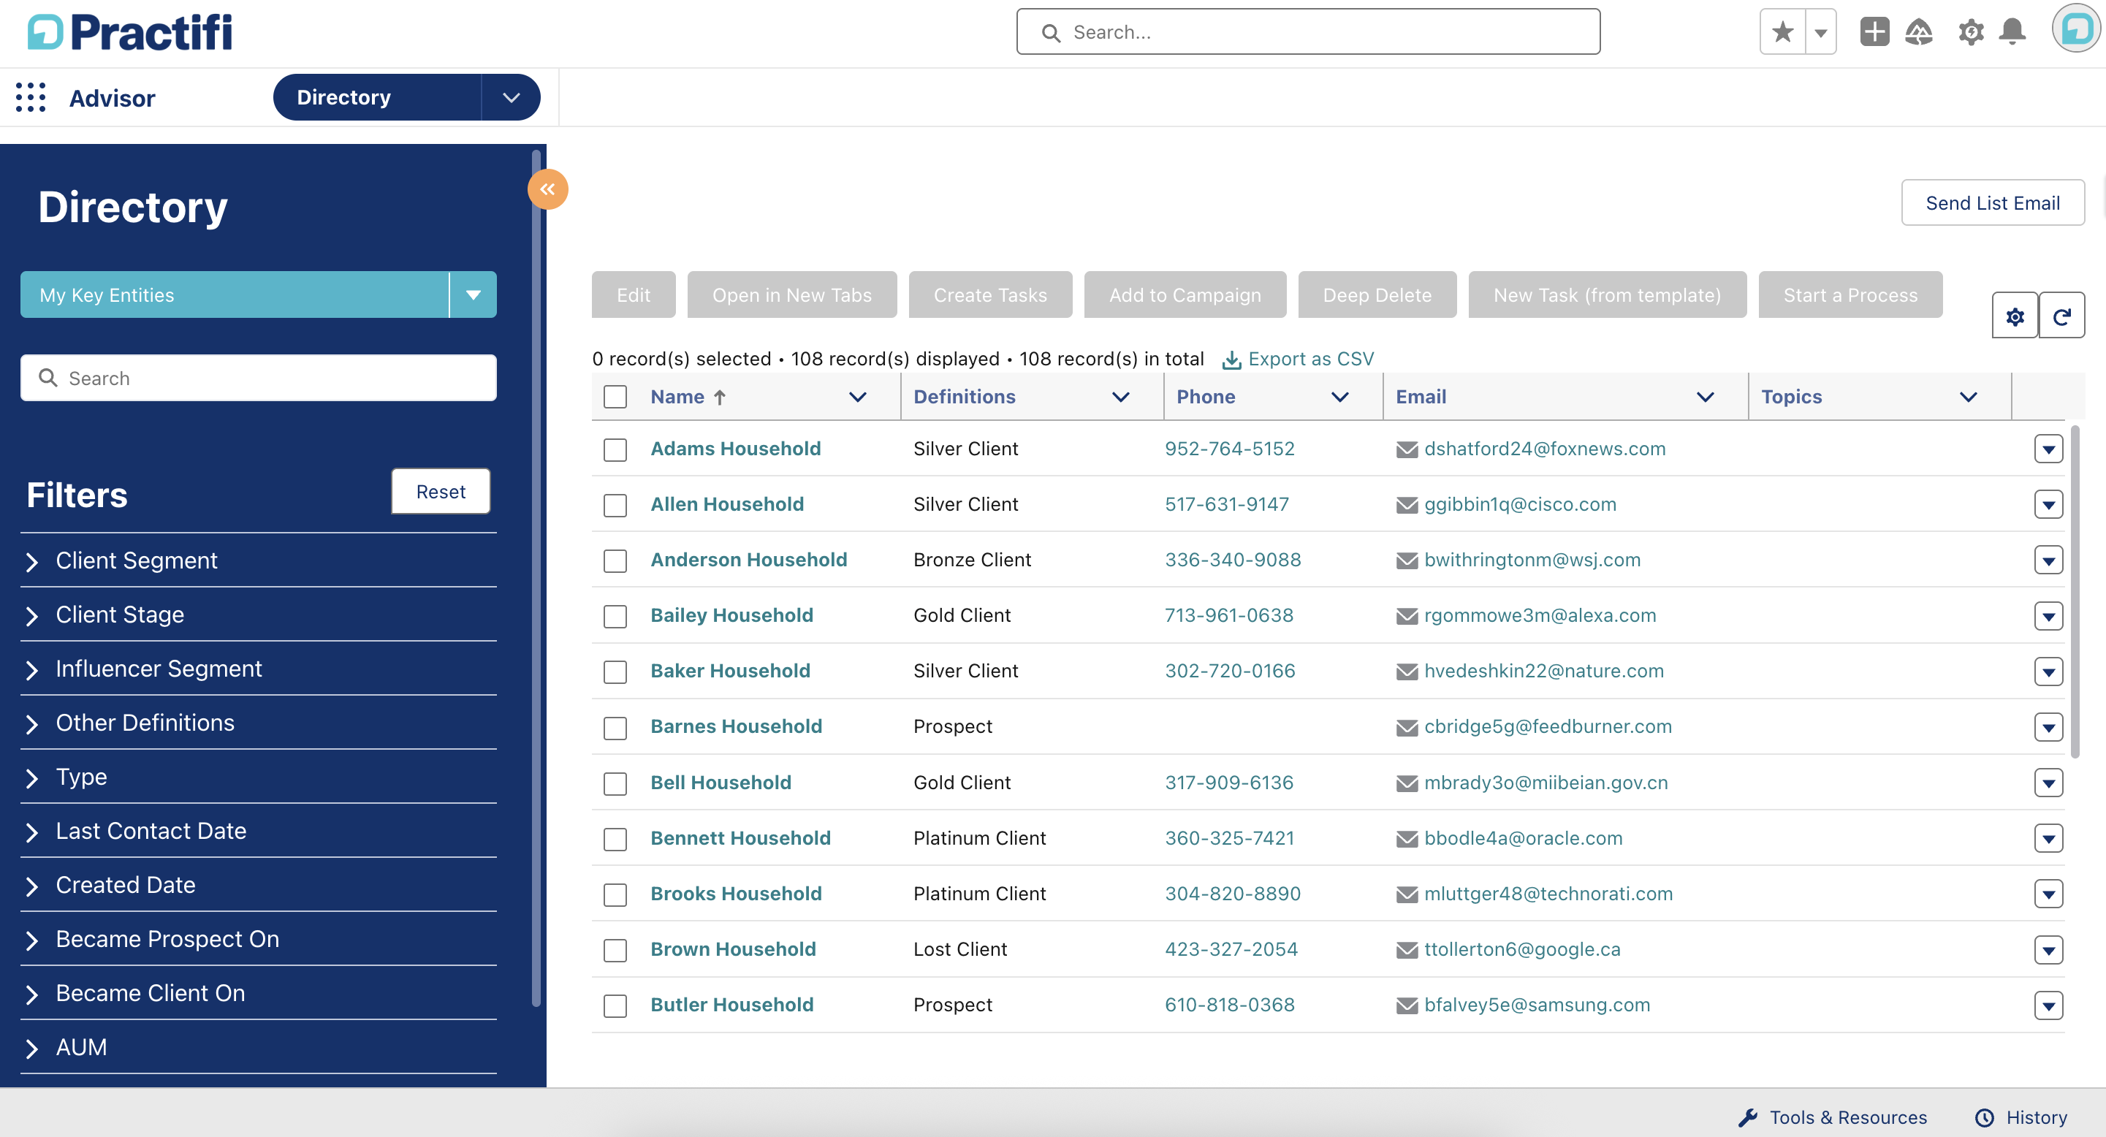
Task: Expand the Influencer Segment filter
Action: click(x=259, y=669)
